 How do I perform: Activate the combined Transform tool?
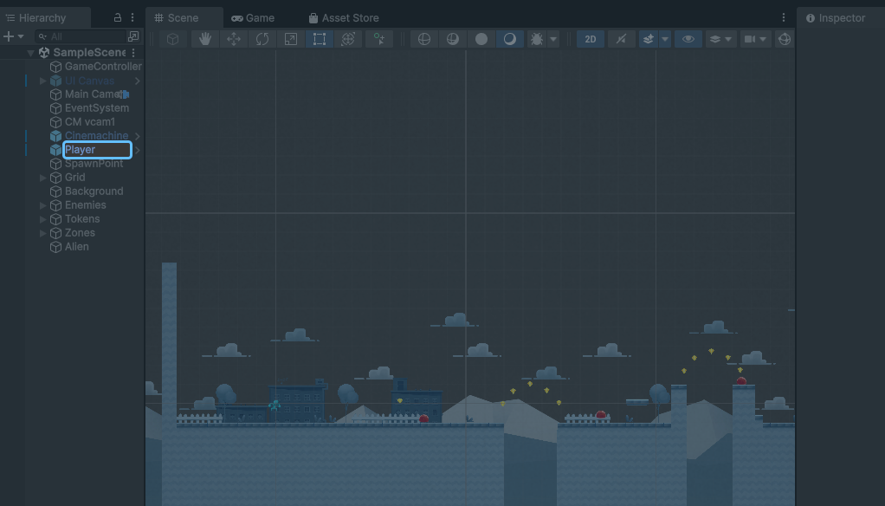348,38
